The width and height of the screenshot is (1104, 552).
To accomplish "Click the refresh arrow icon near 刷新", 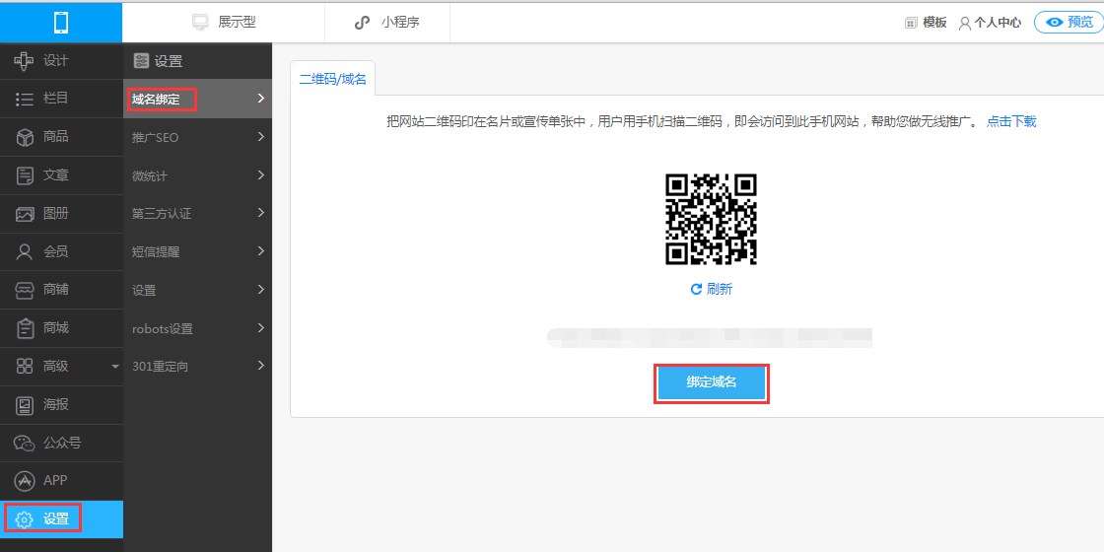I will click(x=696, y=290).
